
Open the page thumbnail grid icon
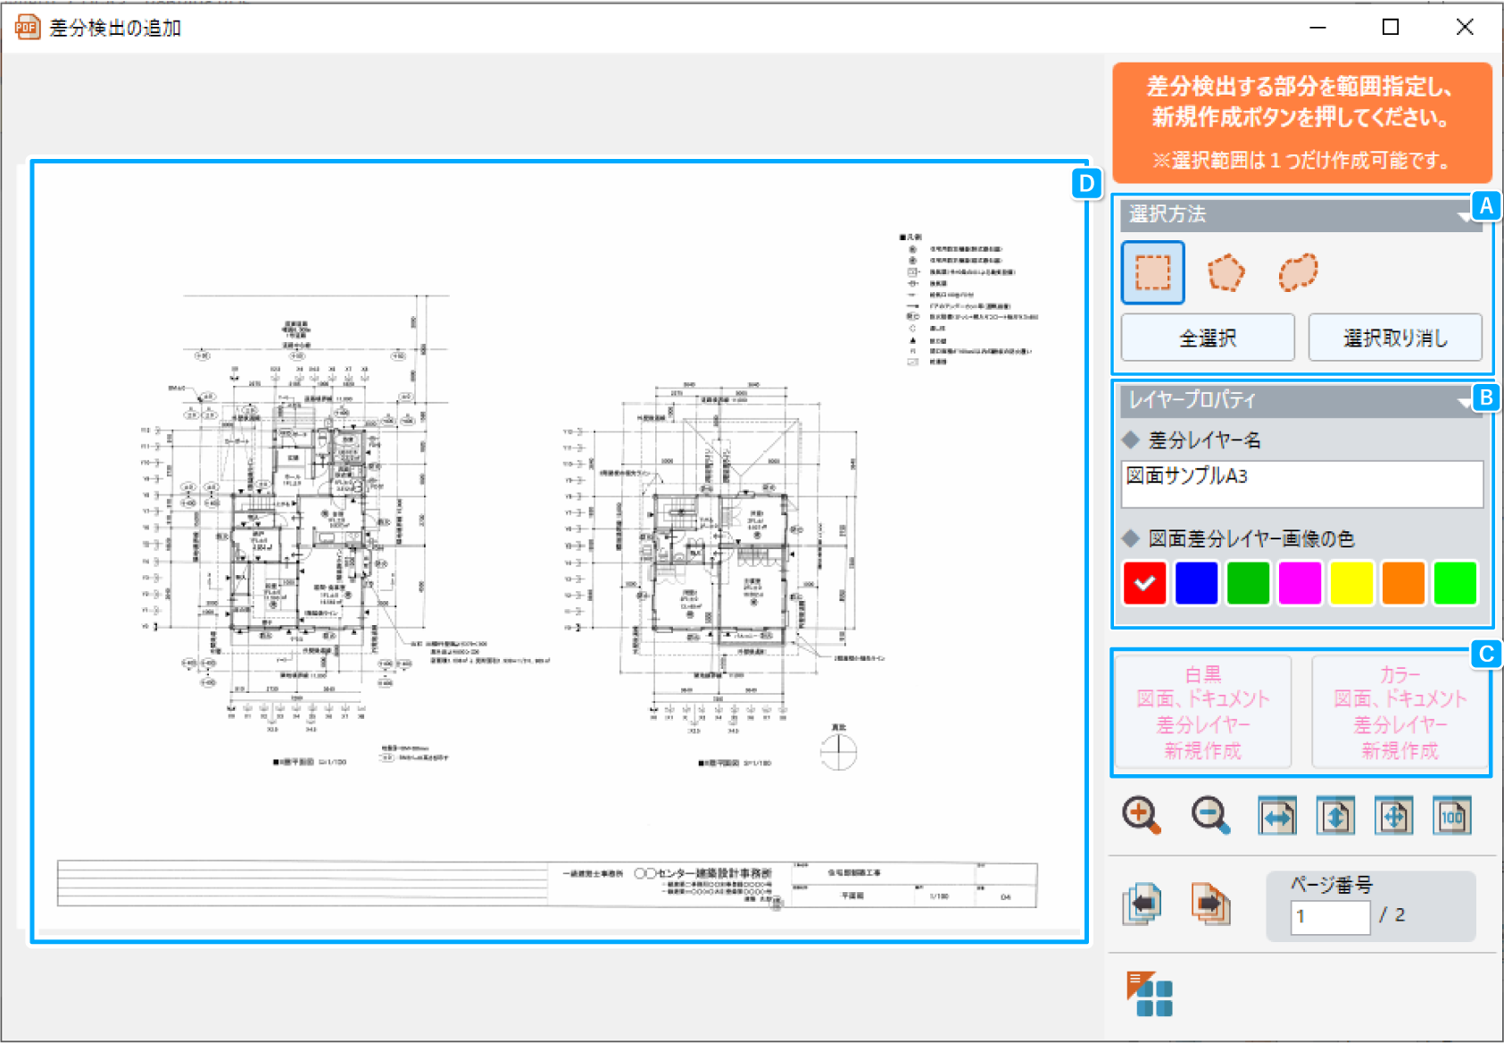pos(1150,994)
